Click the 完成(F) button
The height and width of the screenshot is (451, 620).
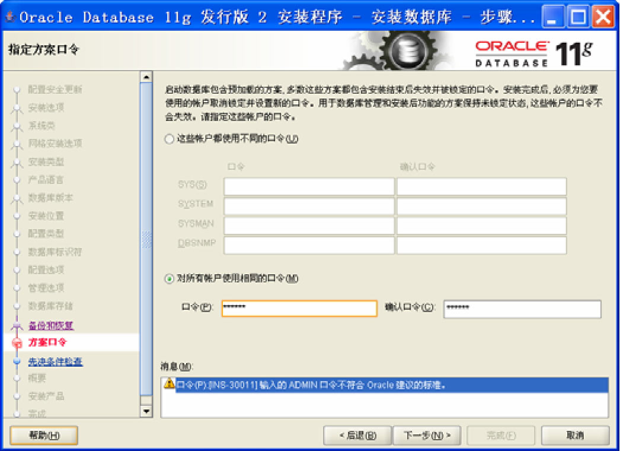501,436
